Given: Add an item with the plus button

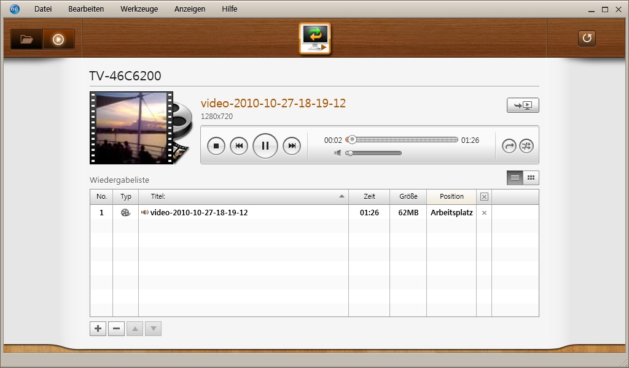Looking at the screenshot, I should coord(98,329).
